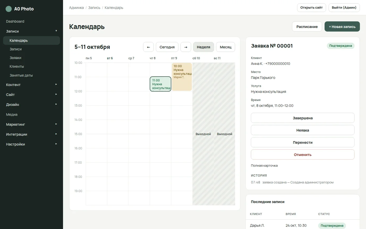Click client text Анна К. · +79000000010
The height and width of the screenshot is (229, 366).
tap(271, 64)
